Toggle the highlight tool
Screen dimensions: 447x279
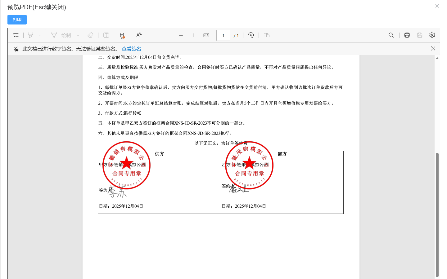(30, 35)
